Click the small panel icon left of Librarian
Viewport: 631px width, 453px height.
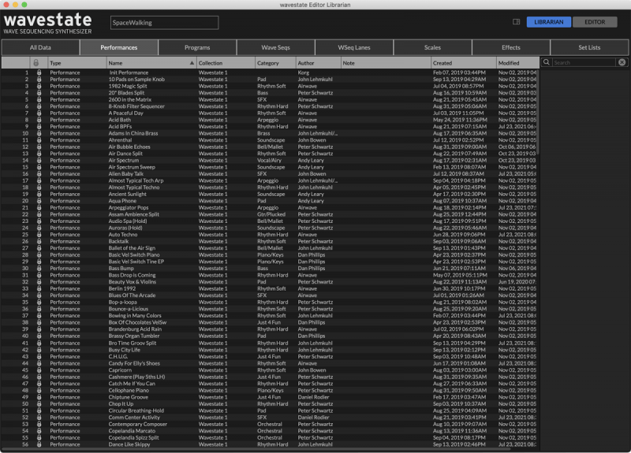point(516,22)
